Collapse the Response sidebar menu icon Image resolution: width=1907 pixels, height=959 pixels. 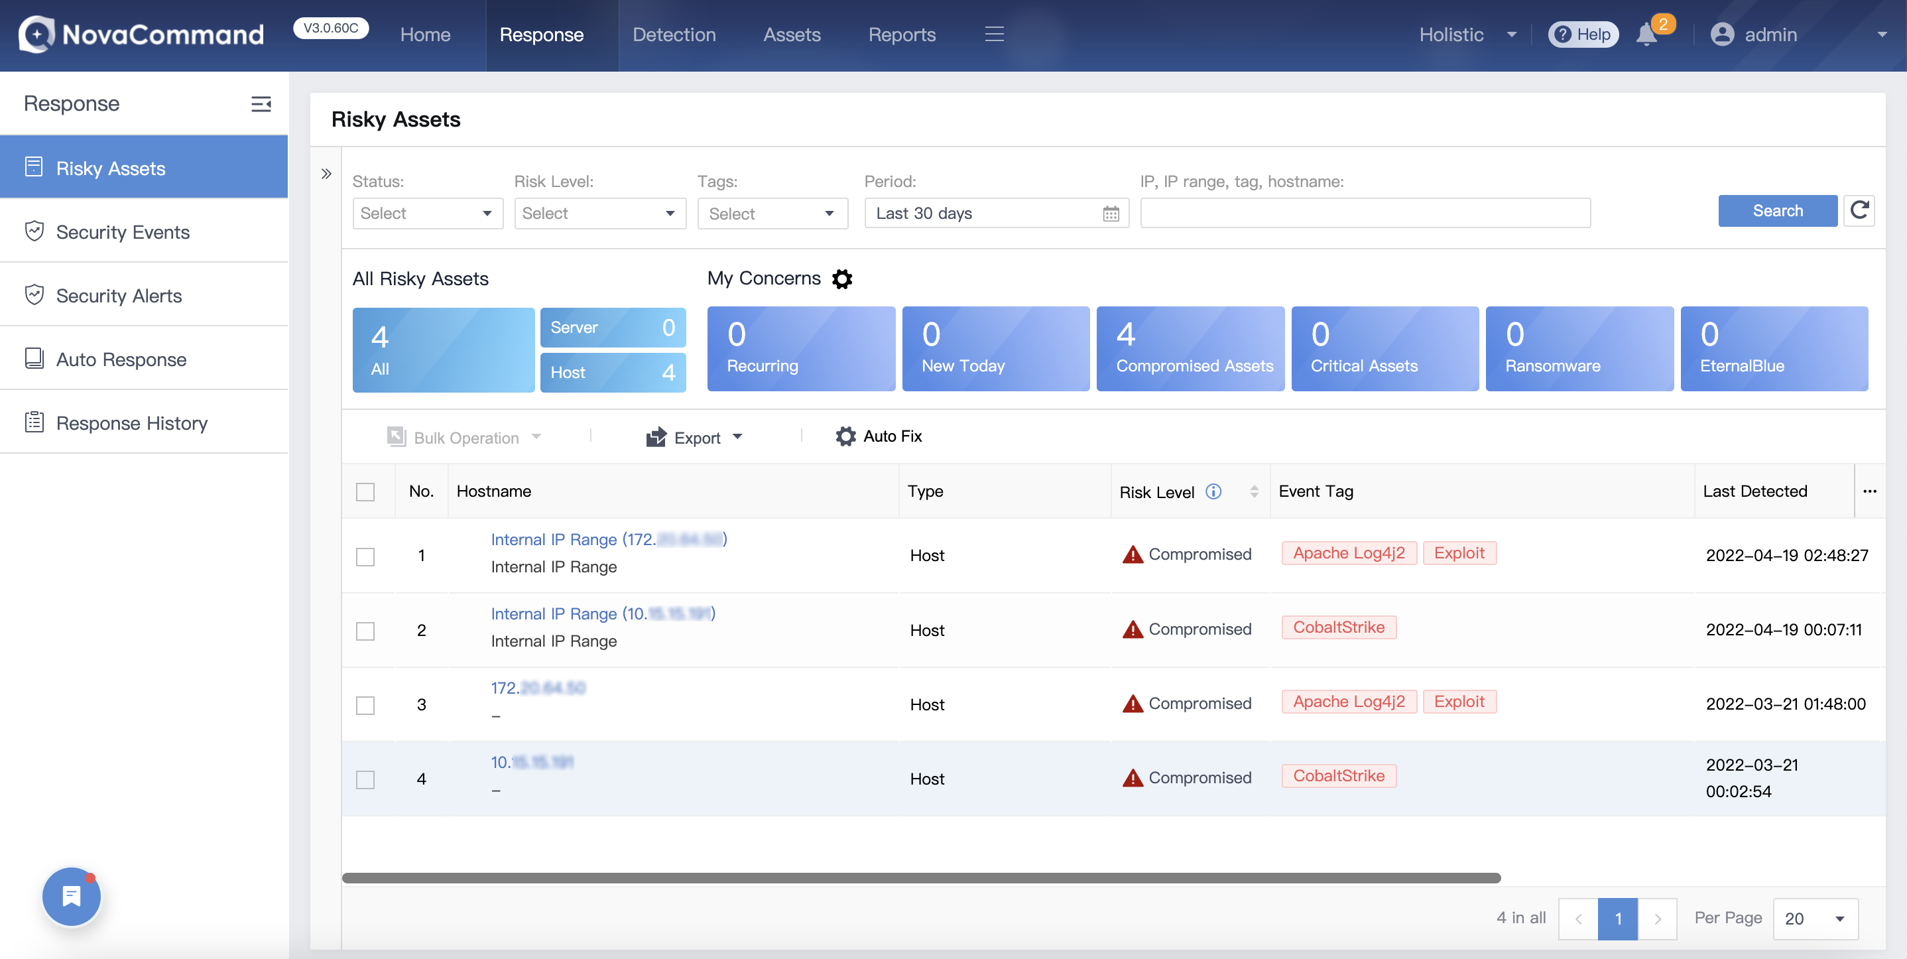(261, 103)
